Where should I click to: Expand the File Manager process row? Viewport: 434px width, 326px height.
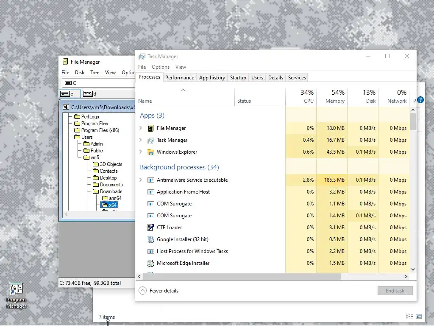141,128
